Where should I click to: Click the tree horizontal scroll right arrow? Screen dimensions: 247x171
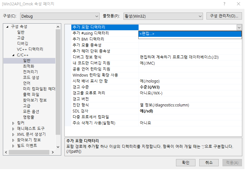pyautogui.click(x=53, y=152)
